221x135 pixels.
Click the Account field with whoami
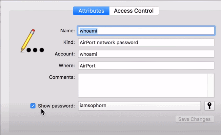[x=146, y=54]
